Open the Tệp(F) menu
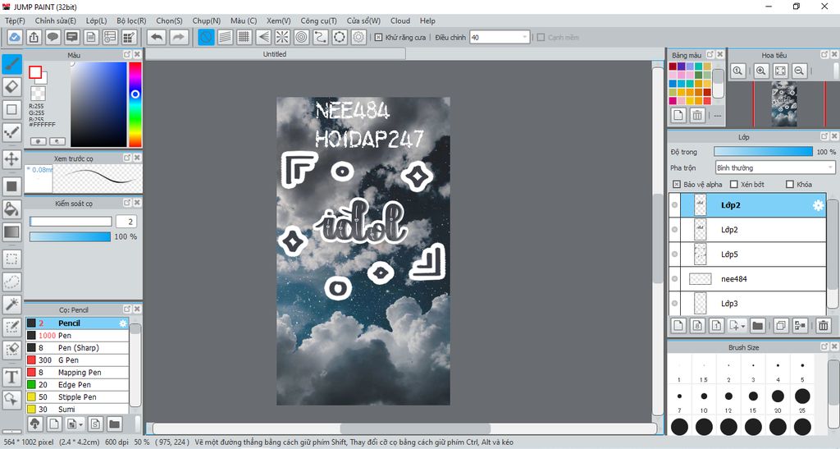The height and width of the screenshot is (449, 840). tap(15, 21)
